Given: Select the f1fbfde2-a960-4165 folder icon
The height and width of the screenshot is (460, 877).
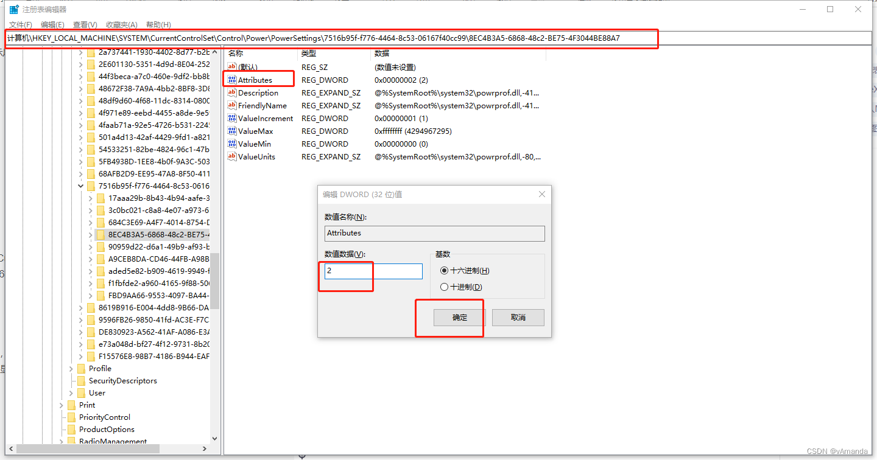Looking at the screenshot, I should tap(101, 283).
